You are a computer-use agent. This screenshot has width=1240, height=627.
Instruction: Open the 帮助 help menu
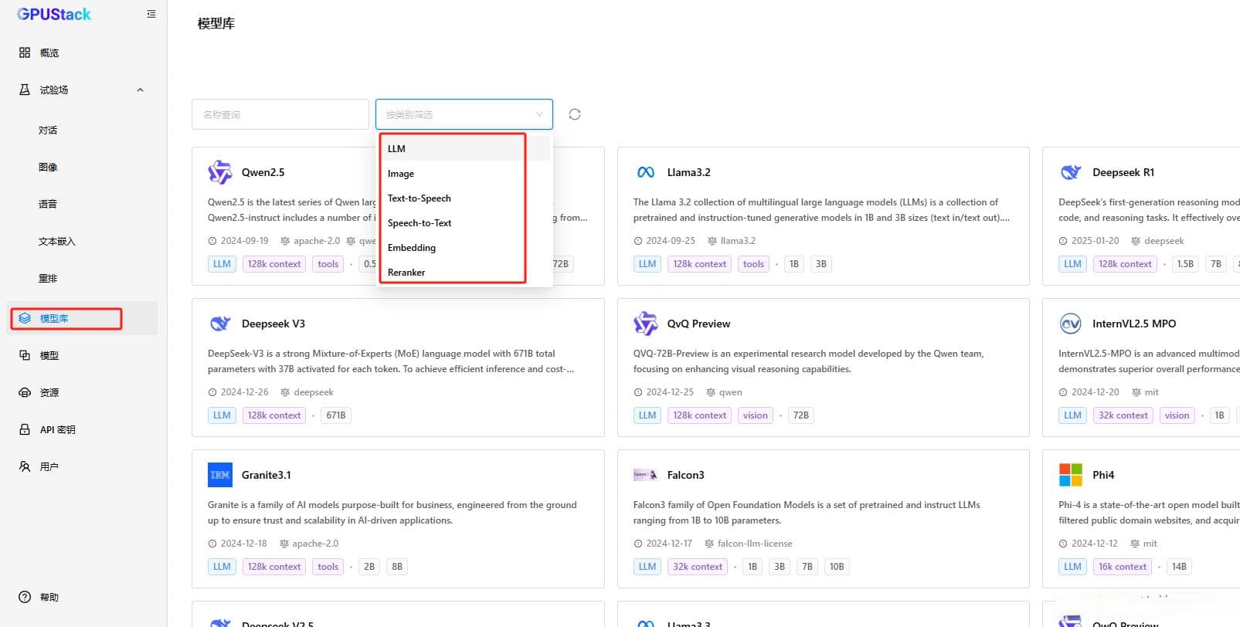pos(49,597)
